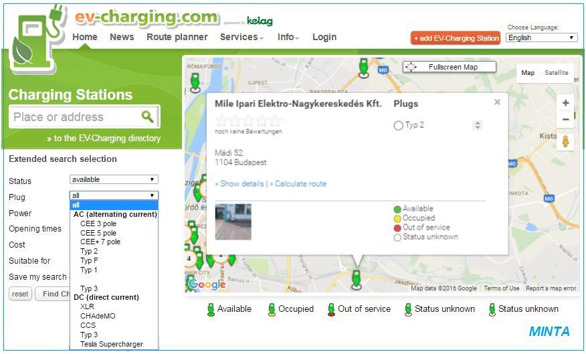The height and width of the screenshot is (354, 586).
Task: Click the green Available status dot in popup
Action: pos(397,209)
